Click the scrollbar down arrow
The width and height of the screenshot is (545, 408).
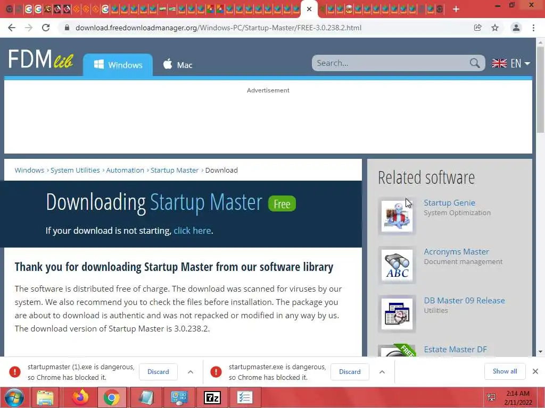point(540,352)
